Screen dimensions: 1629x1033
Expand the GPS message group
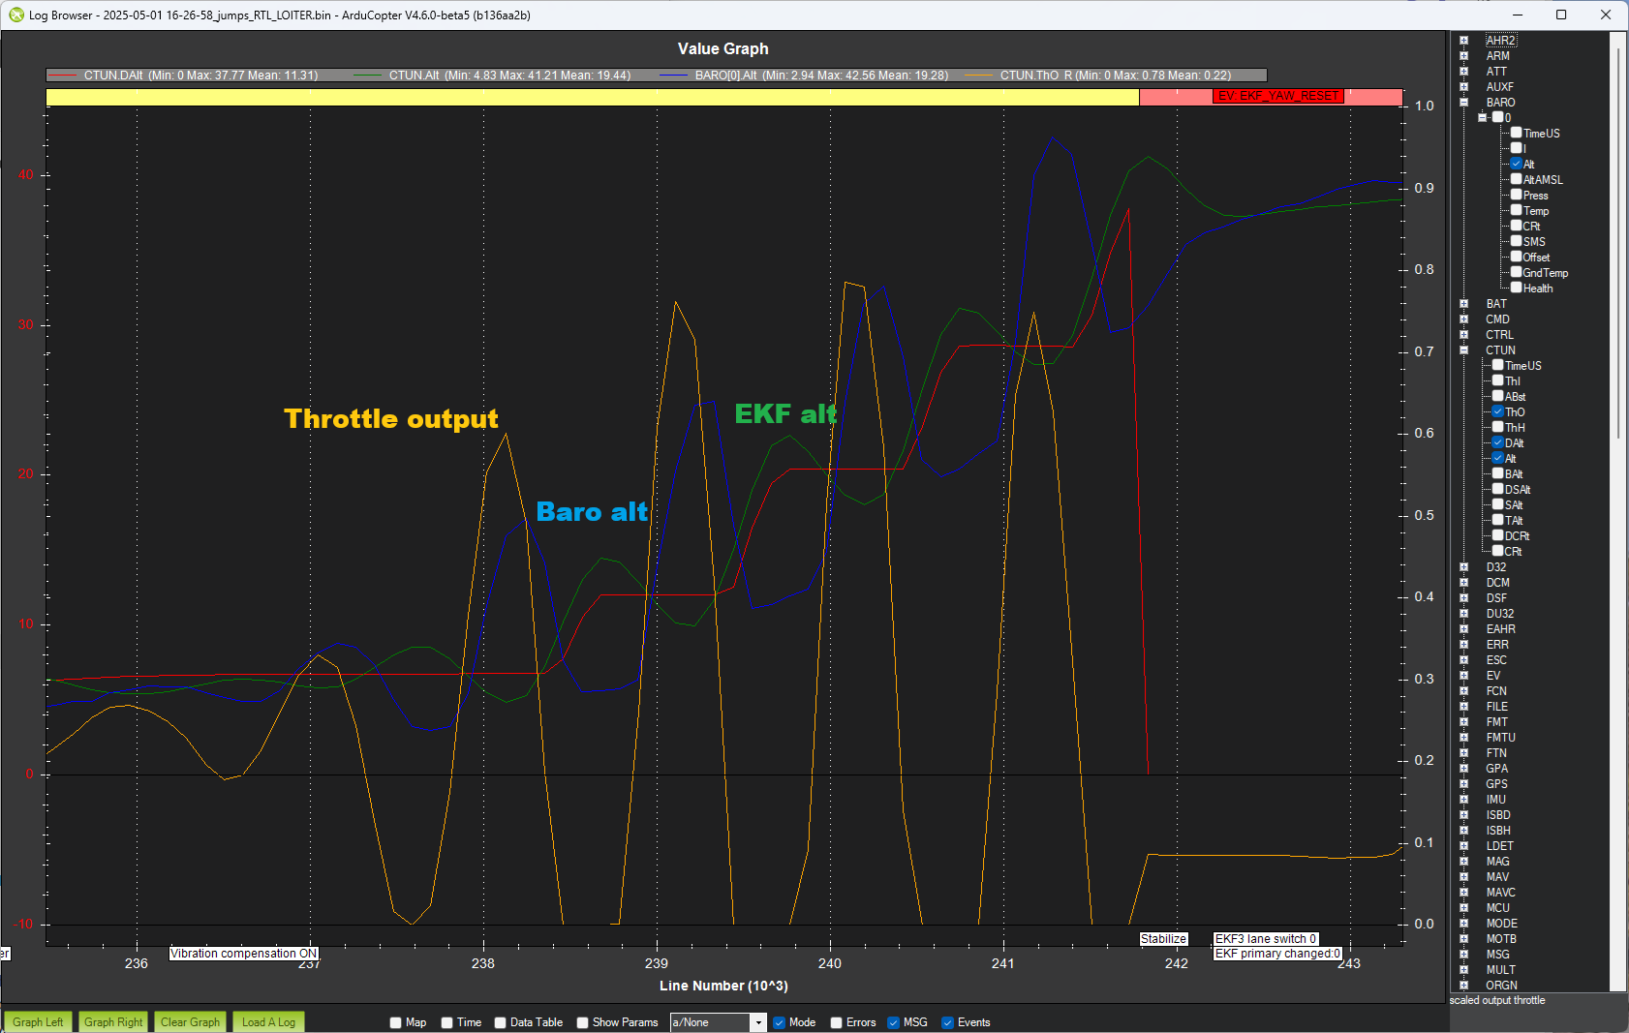coord(1464,784)
